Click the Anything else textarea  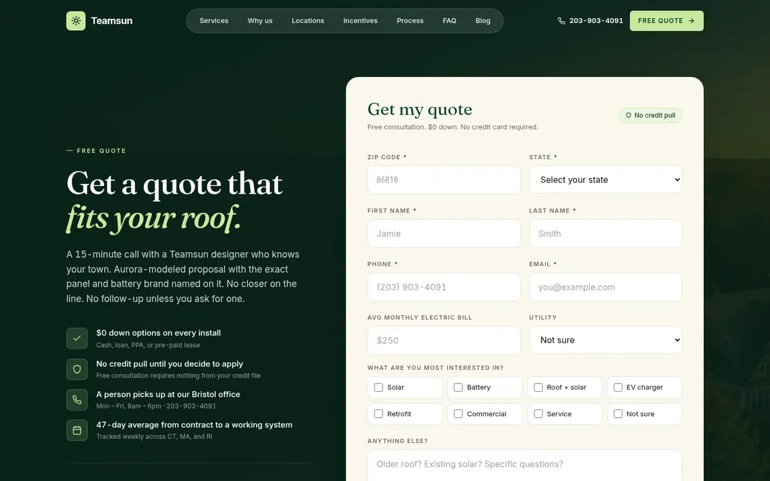point(525,466)
